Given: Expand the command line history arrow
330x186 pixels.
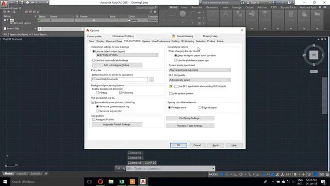Looking at the screenshot, I should tap(213, 168).
